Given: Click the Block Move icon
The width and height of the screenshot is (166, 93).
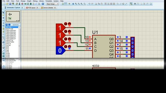Looking at the screenshot, I should coord(108,4).
